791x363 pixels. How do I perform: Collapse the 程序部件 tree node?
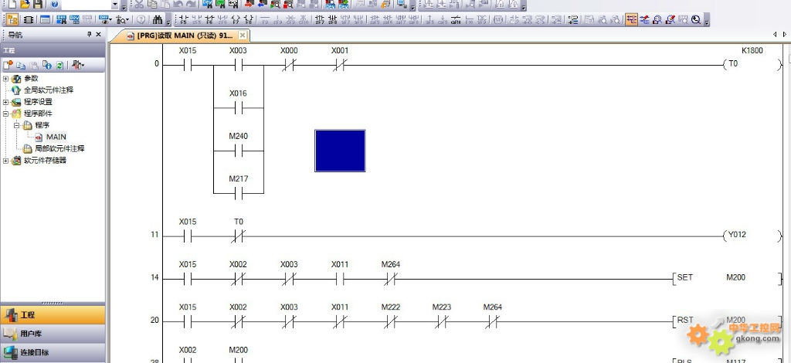[6, 114]
